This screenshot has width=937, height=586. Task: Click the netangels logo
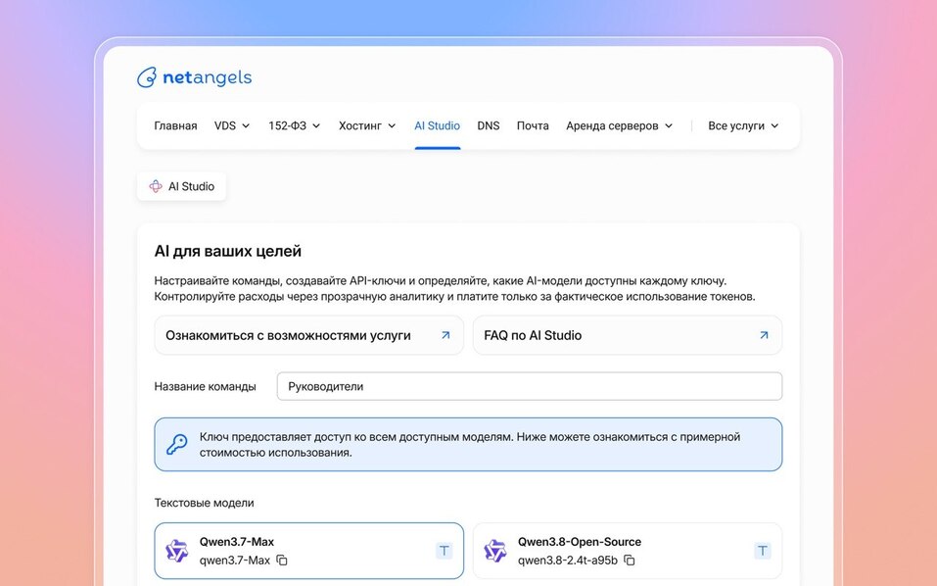(x=194, y=77)
